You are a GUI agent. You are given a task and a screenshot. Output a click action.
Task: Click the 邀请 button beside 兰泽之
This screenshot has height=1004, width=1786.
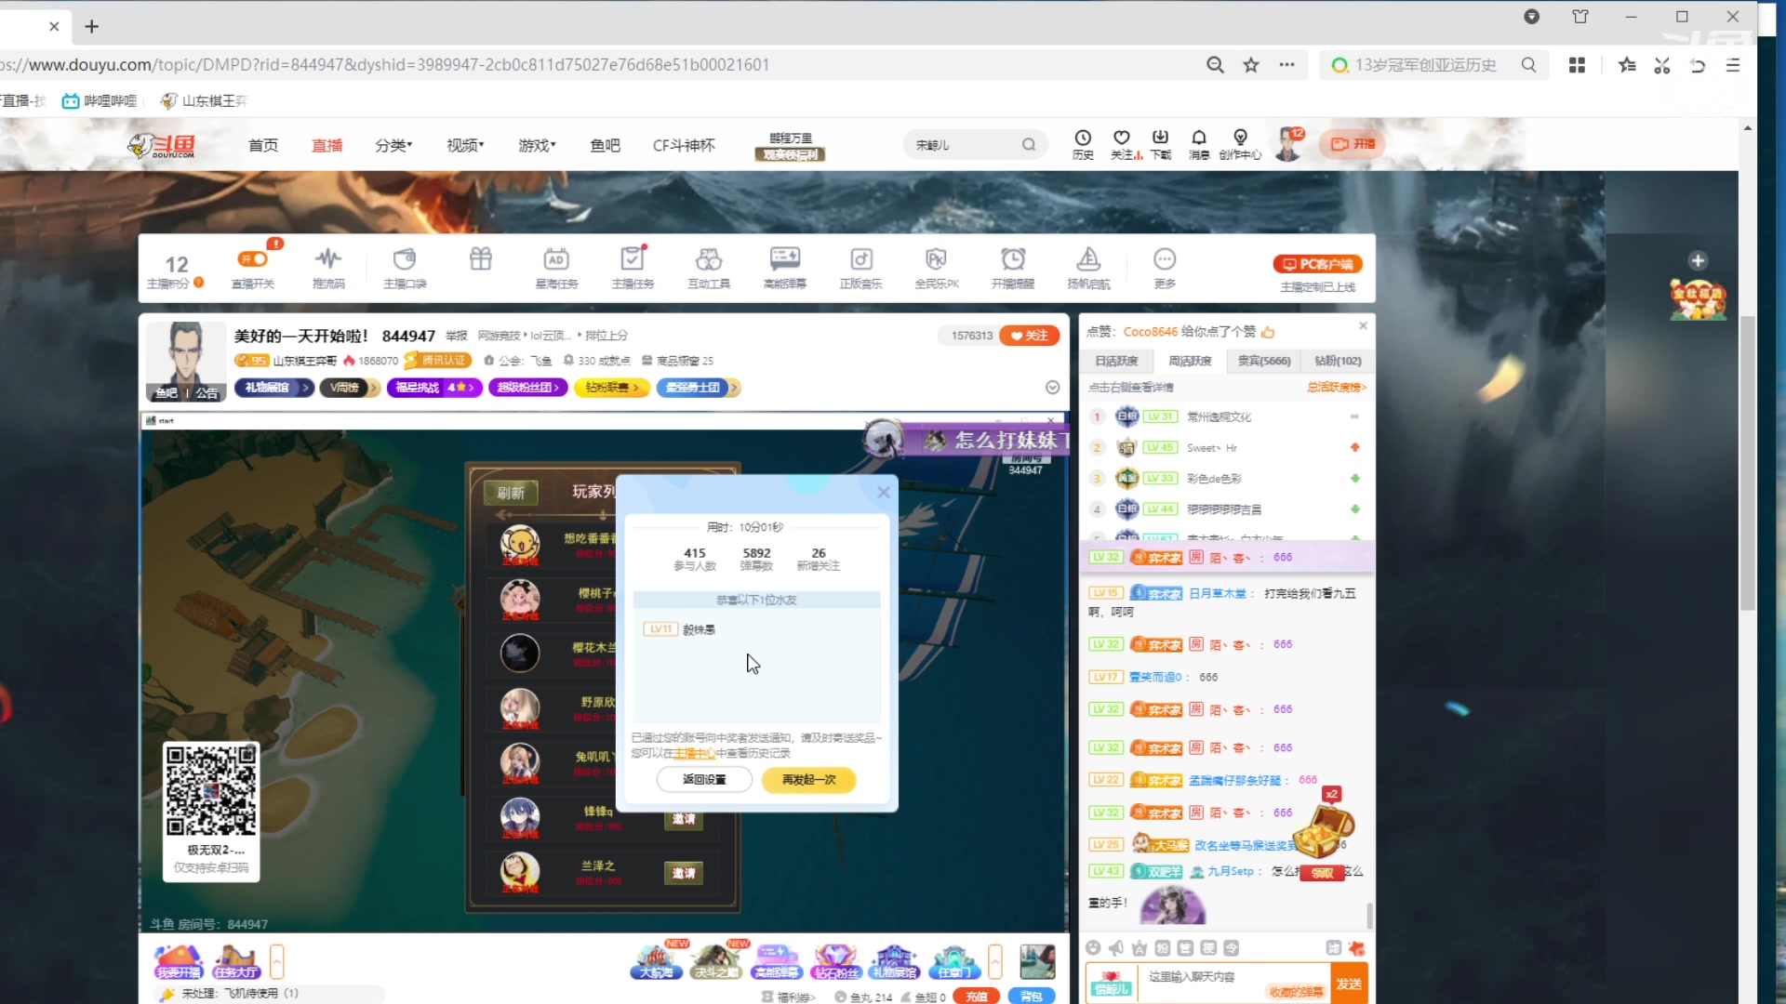tap(684, 873)
